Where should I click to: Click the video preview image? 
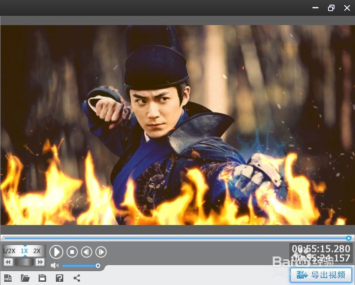[x=178, y=125]
